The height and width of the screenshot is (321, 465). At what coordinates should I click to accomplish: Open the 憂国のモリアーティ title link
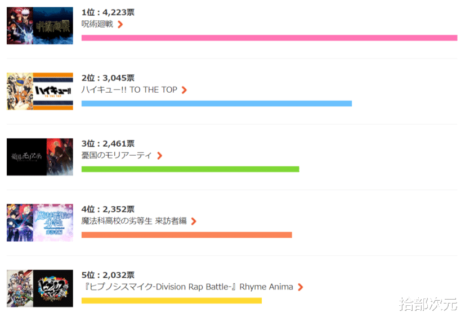pyautogui.click(x=117, y=156)
